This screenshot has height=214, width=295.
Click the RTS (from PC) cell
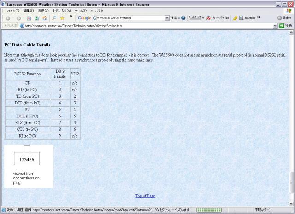tap(28, 123)
